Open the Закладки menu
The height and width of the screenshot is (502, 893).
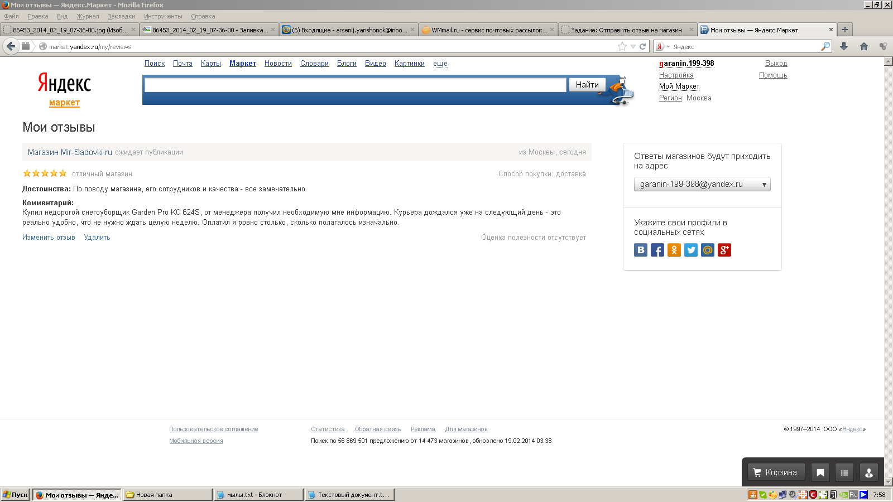coord(122,16)
